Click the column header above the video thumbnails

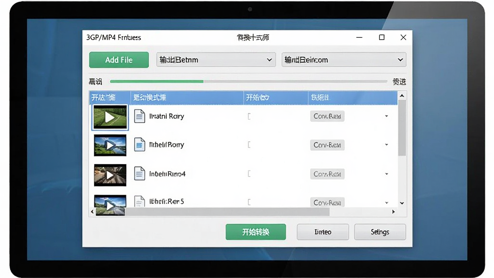110,97
